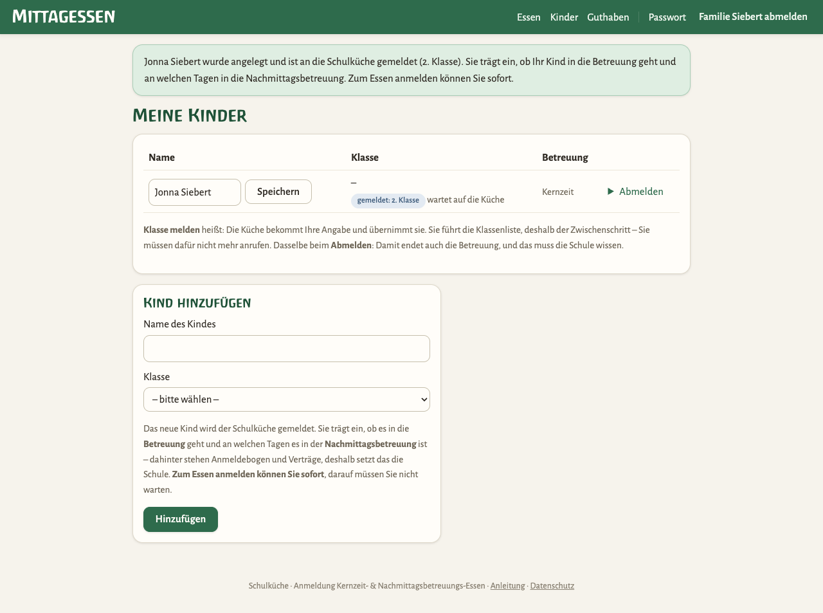Focus the Name des Kindes input
This screenshot has height=613, width=823.
pyautogui.click(x=287, y=349)
